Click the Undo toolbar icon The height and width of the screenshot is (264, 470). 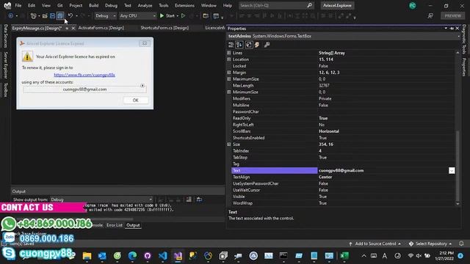tap(70, 15)
